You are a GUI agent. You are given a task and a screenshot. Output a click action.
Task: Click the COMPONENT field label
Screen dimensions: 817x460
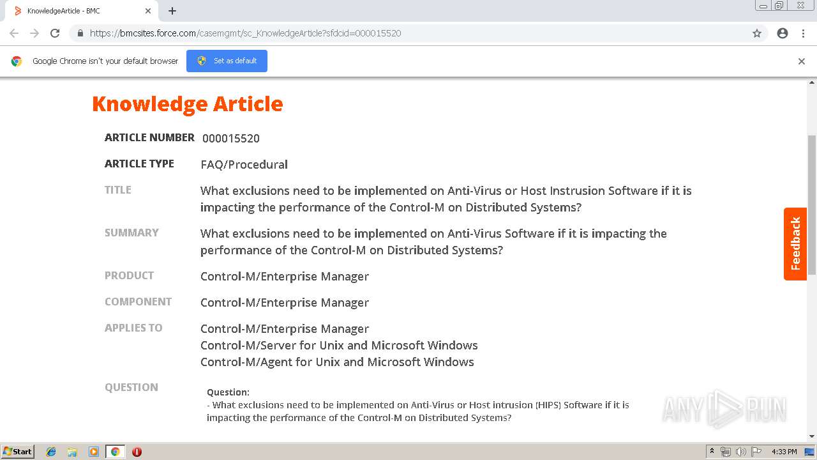138,302
